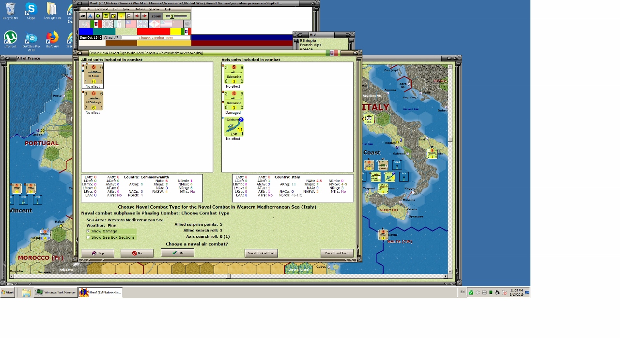Viewport: 620px width, 338px height.
Task: Open the Interface menu
Action: [139, 9]
